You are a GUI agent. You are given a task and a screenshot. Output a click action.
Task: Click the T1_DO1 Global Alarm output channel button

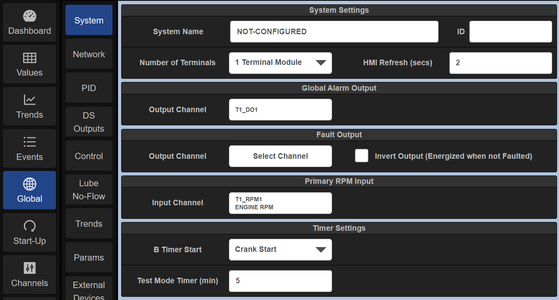(280, 110)
